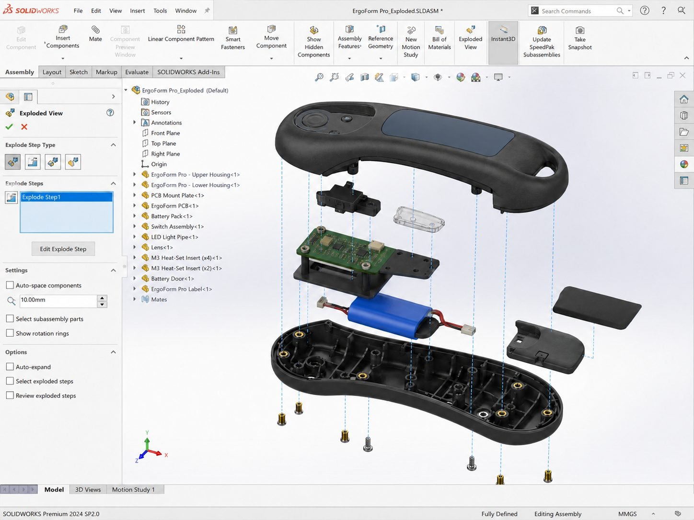
Task: Open the Bill of Materials tool
Action: click(440, 38)
